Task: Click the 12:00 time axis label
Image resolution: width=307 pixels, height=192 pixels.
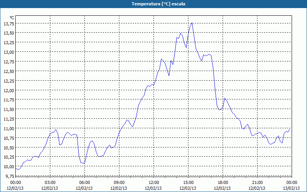Action: (x=154, y=183)
